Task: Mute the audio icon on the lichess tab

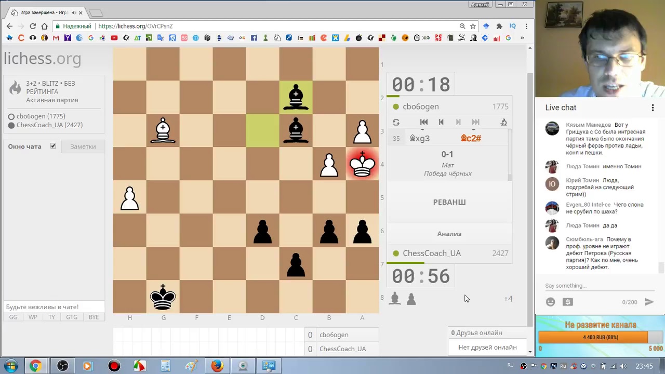Action: (74, 12)
